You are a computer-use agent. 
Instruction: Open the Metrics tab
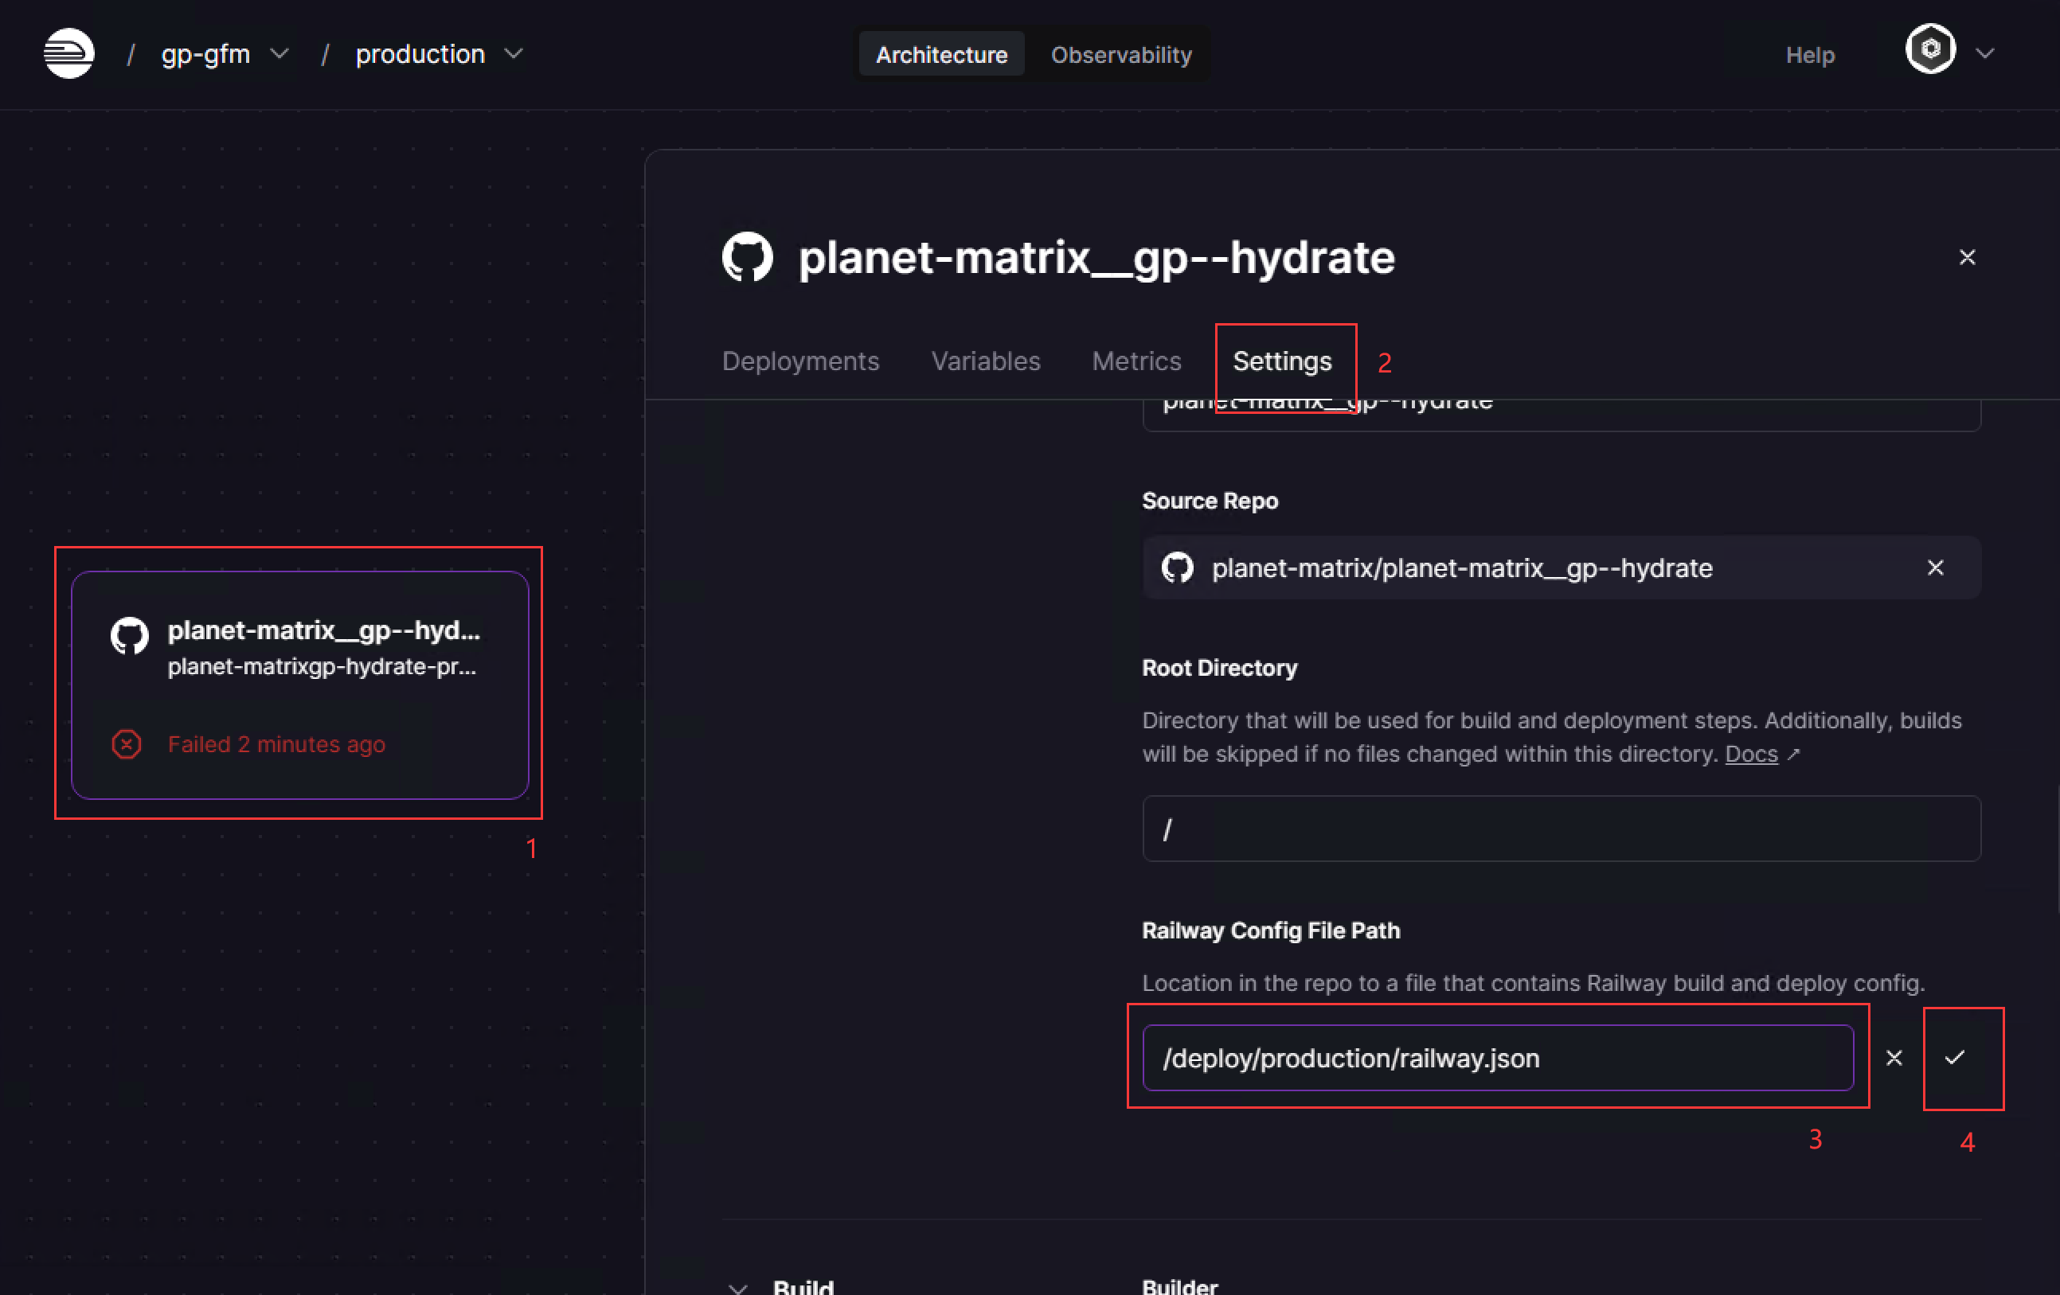coord(1136,361)
